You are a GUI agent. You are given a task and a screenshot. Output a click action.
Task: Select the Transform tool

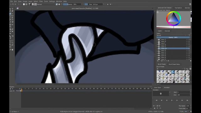tap(10, 24)
